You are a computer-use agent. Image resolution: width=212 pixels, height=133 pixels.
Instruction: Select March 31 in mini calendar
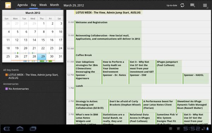[59, 58]
